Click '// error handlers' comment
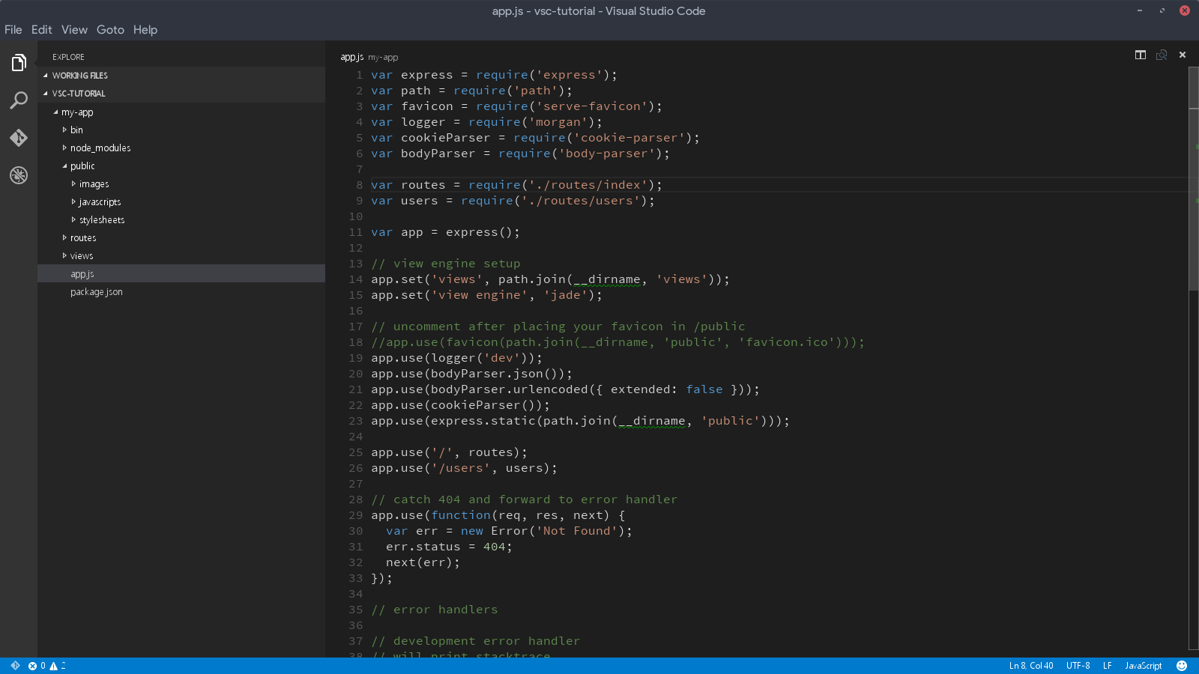 pyautogui.click(x=435, y=610)
